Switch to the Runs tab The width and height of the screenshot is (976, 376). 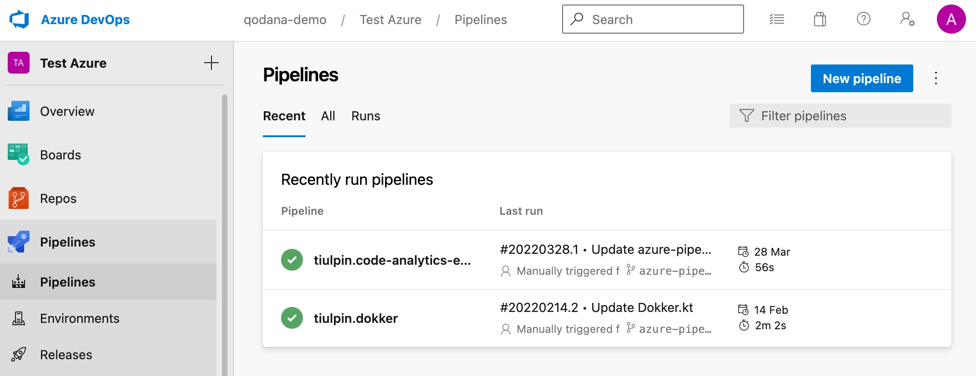click(x=366, y=116)
